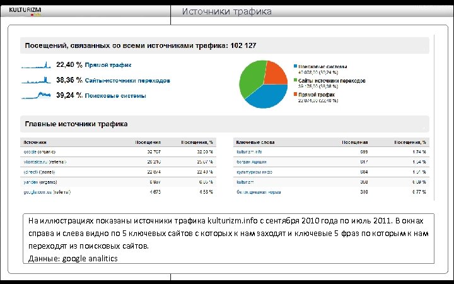The image size is (454, 284).
Task: Click the 310 visits cell in keywords table
Action: tap(364, 192)
